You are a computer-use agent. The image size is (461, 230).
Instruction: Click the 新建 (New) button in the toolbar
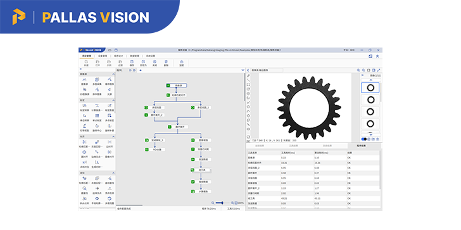[86, 63]
